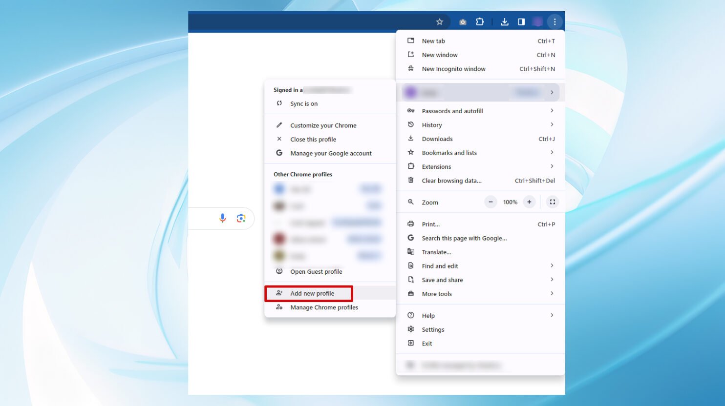The height and width of the screenshot is (406, 725).
Task: Open Google Lens search icon
Action: [x=241, y=218]
